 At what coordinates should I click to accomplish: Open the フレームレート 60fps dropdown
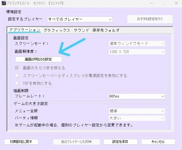pyautogui.click(x=137, y=96)
